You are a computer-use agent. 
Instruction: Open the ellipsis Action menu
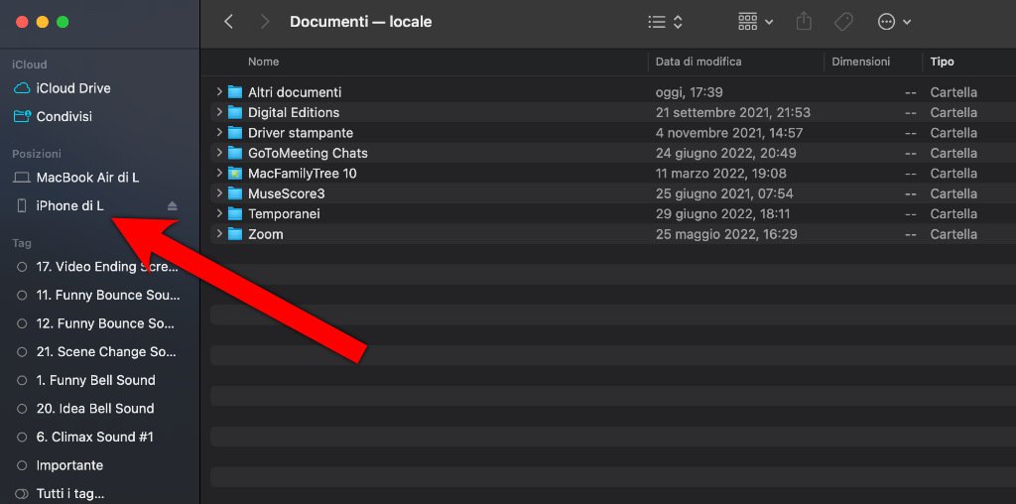(x=894, y=22)
